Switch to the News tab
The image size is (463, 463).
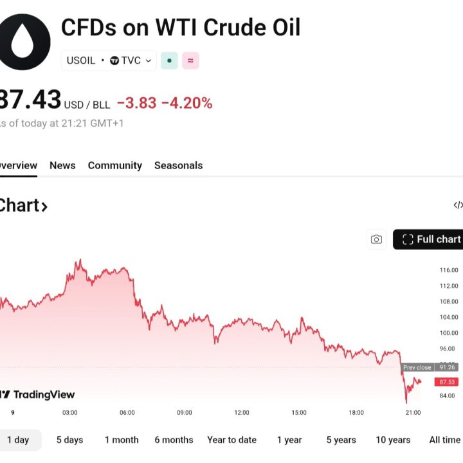pos(62,165)
